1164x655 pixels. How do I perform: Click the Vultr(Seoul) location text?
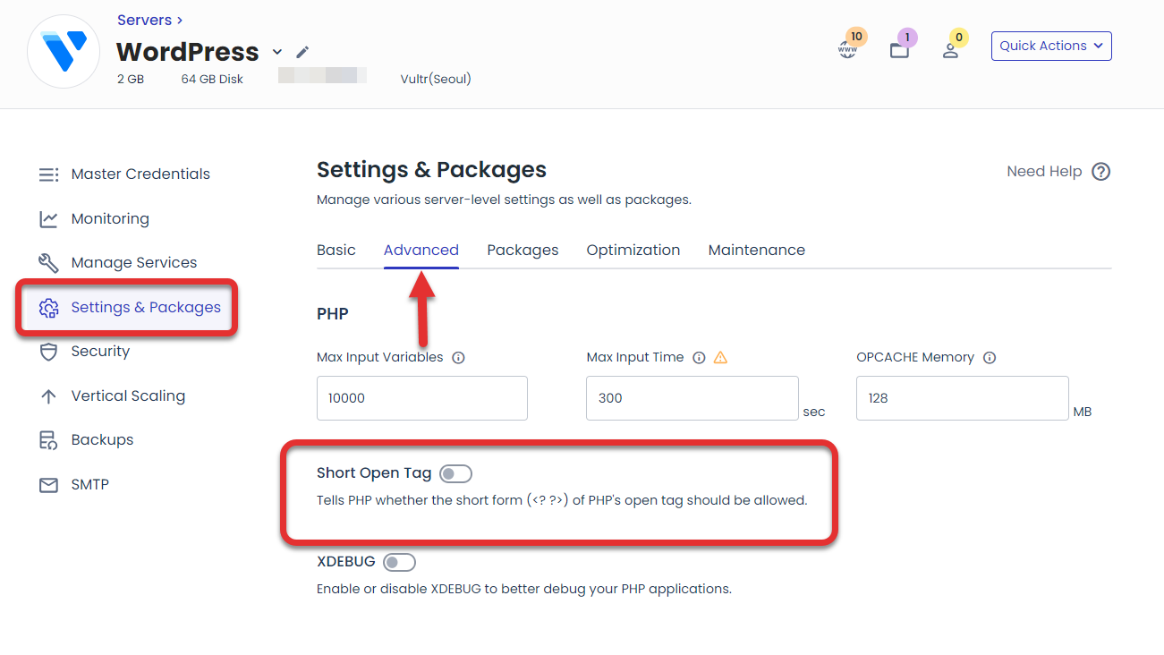click(x=436, y=79)
